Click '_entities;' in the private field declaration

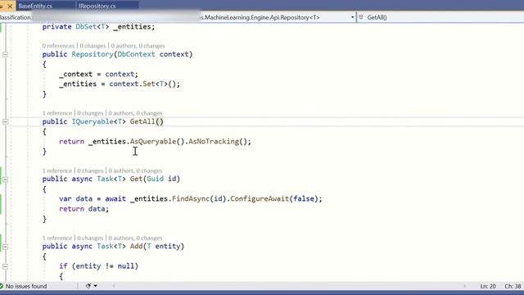(134, 27)
